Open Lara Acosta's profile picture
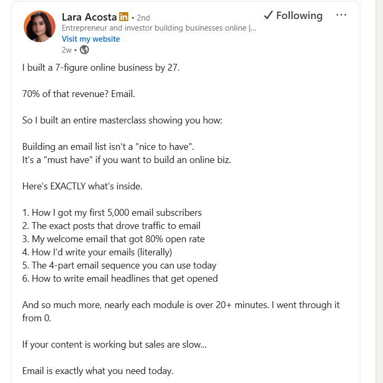Viewport: 383px width, 383px height. coord(40,27)
